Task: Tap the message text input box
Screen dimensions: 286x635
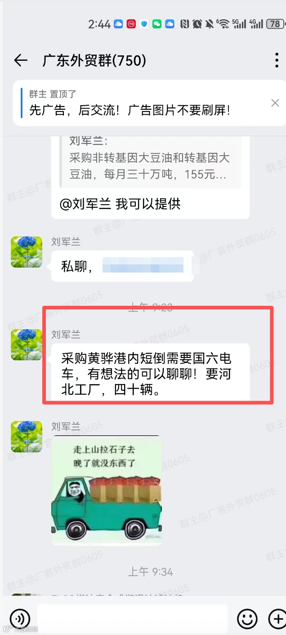Action: point(132,619)
